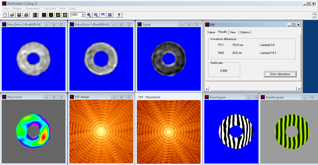
Task: Click the green striped interferogram toolbar icon
Action: point(58,15)
